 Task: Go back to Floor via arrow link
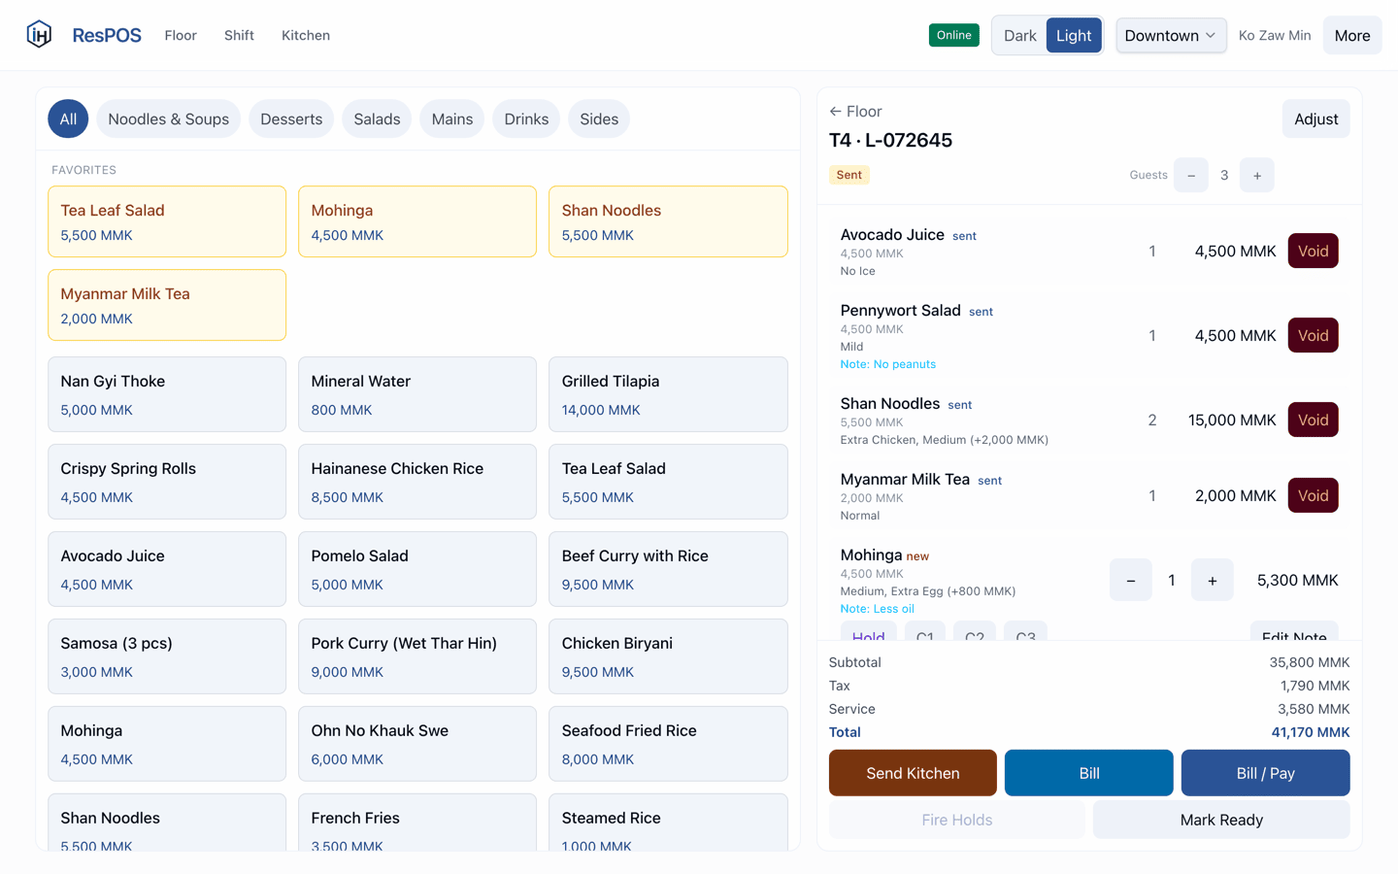(x=855, y=112)
